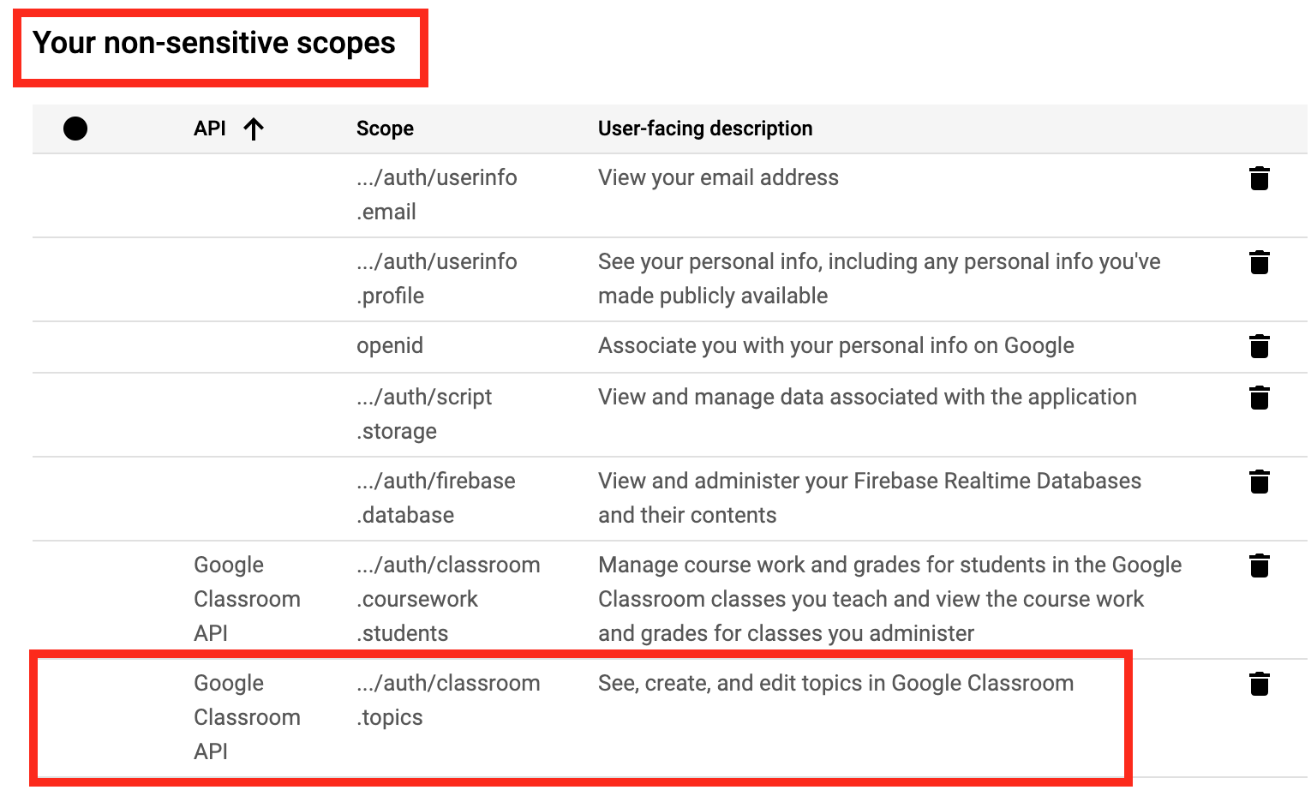This screenshot has width=1311, height=790.
Task: Click the openid scope row
Action: (x=670, y=347)
